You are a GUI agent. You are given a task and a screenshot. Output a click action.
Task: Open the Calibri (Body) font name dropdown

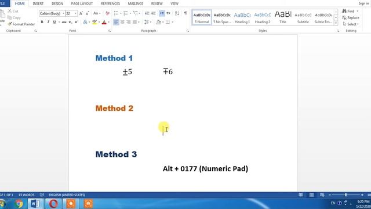pos(63,13)
